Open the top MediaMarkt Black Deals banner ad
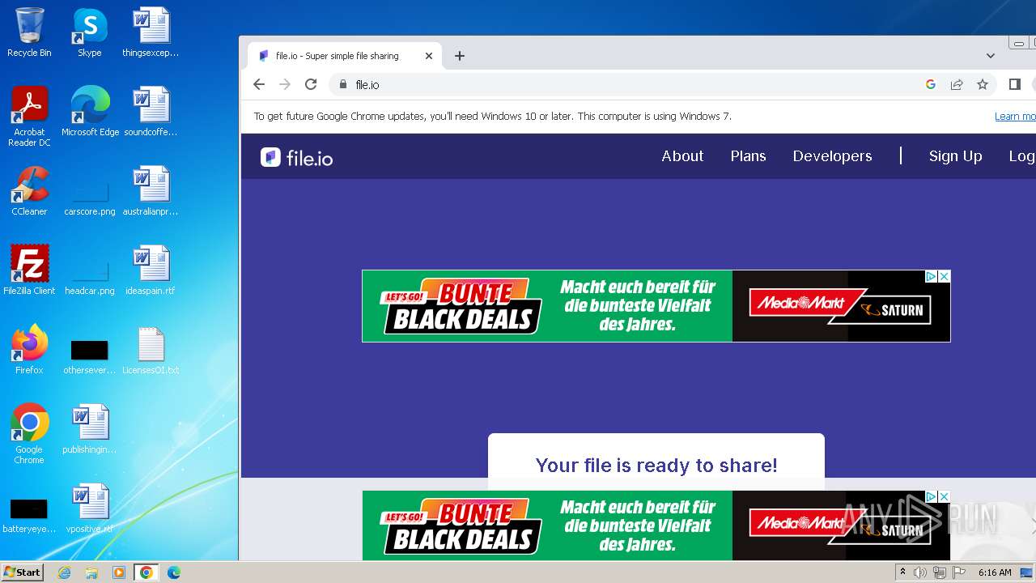1036x583 pixels. click(656, 306)
